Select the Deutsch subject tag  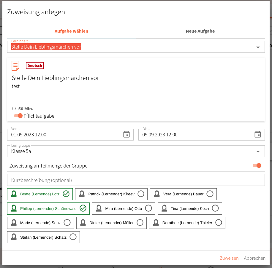click(x=35, y=66)
